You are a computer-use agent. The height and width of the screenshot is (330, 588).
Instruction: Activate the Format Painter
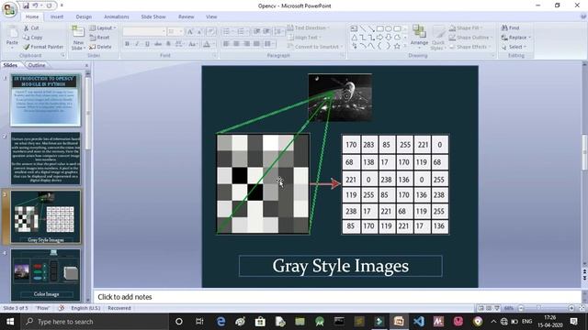43,47
